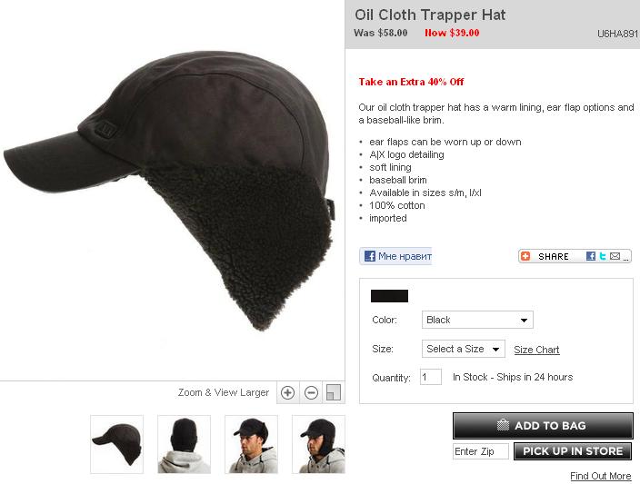This screenshot has width=640, height=484.
Task: Open the Find Out More link
Action: 600,476
